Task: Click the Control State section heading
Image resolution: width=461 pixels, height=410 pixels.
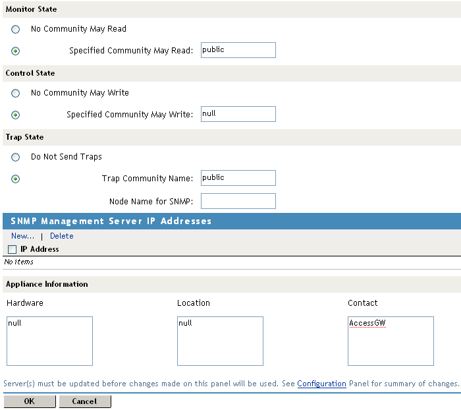Action: (x=30, y=73)
